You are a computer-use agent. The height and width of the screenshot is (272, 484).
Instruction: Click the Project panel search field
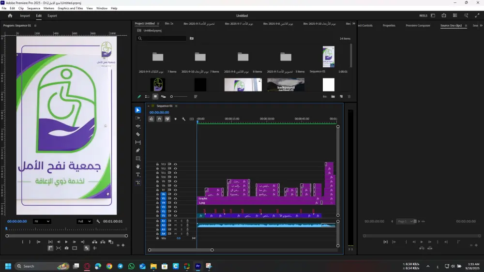click(x=162, y=38)
